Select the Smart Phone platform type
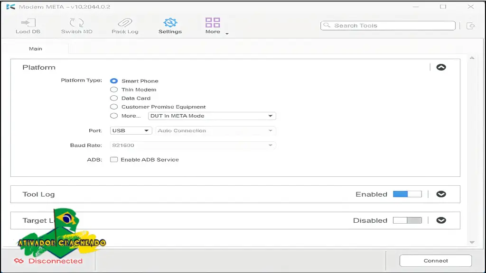 point(114,81)
